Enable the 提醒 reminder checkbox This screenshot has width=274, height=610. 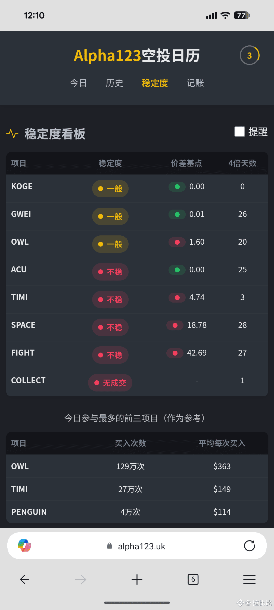[x=240, y=132]
